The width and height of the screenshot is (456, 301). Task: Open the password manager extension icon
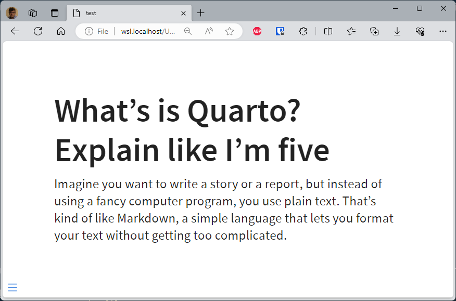click(x=280, y=31)
